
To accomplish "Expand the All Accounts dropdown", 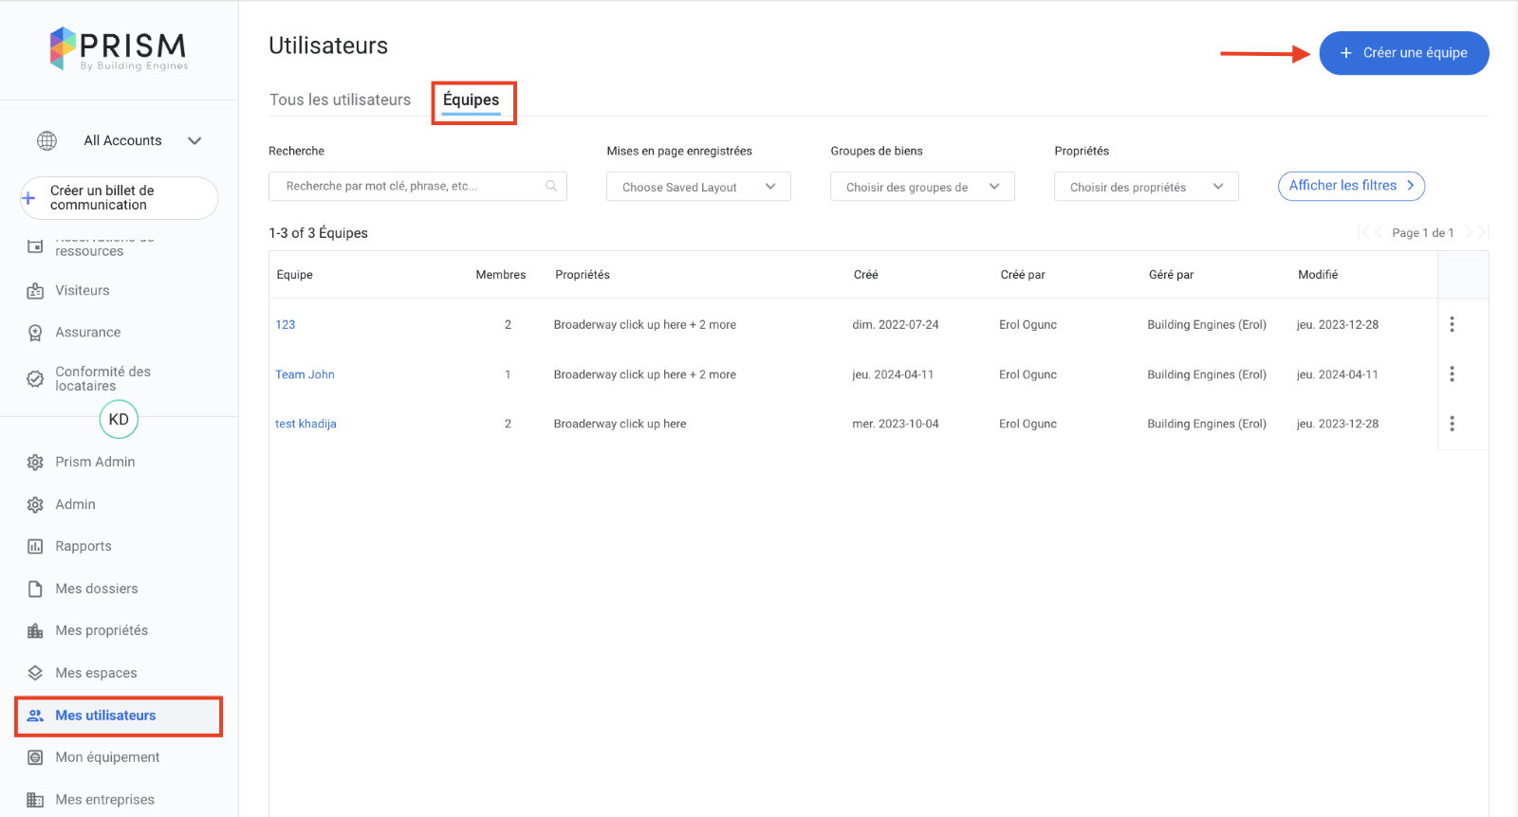I will [194, 140].
